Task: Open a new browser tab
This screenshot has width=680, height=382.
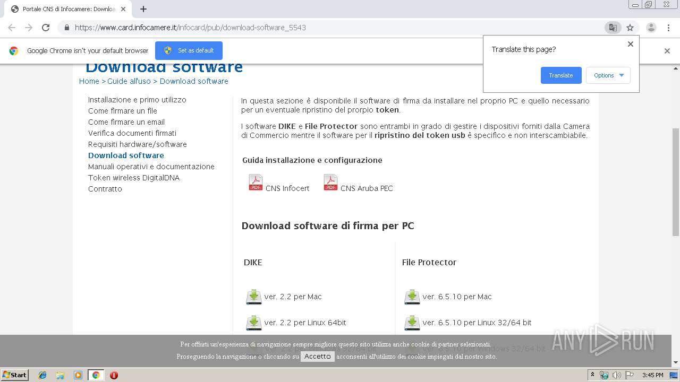Action: tap(143, 9)
